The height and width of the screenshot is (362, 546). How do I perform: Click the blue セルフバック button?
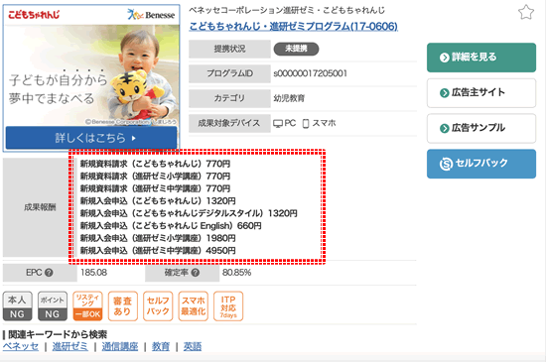481,164
